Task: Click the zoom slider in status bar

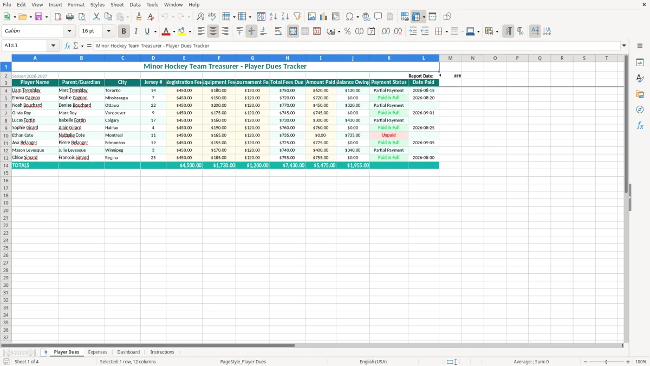Action: pyautogui.click(x=606, y=362)
